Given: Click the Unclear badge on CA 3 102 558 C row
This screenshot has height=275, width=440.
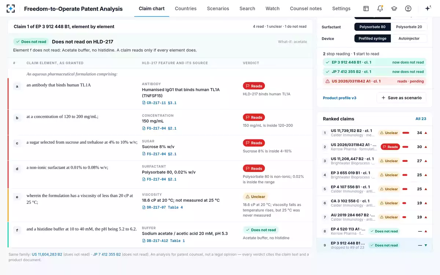Looking at the screenshot, I should point(389,203).
